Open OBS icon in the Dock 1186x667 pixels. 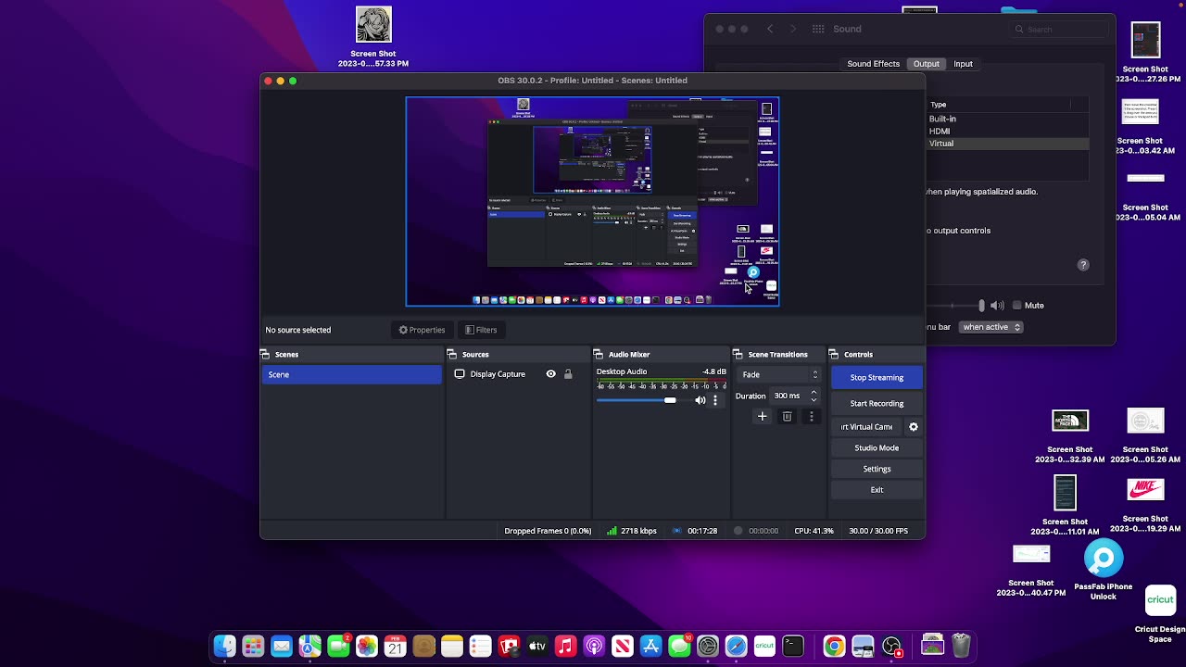tap(892, 646)
